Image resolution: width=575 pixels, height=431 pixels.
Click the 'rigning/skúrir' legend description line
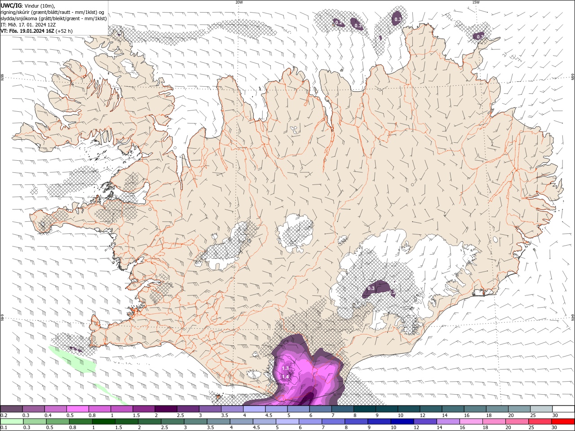tap(53, 12)
